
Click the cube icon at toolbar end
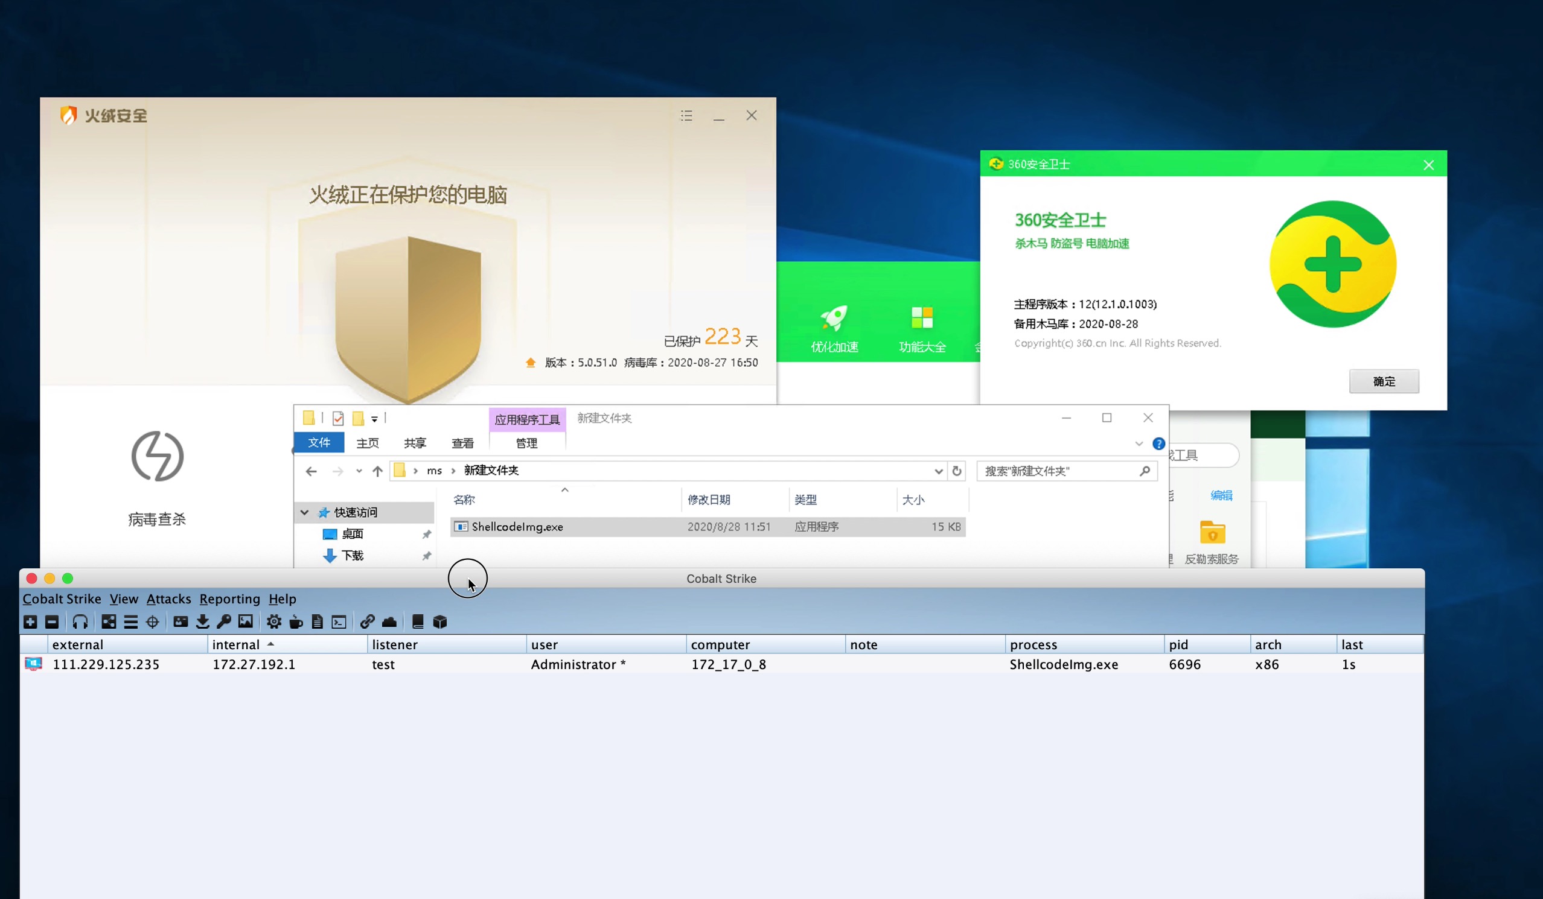coord(439,622)
